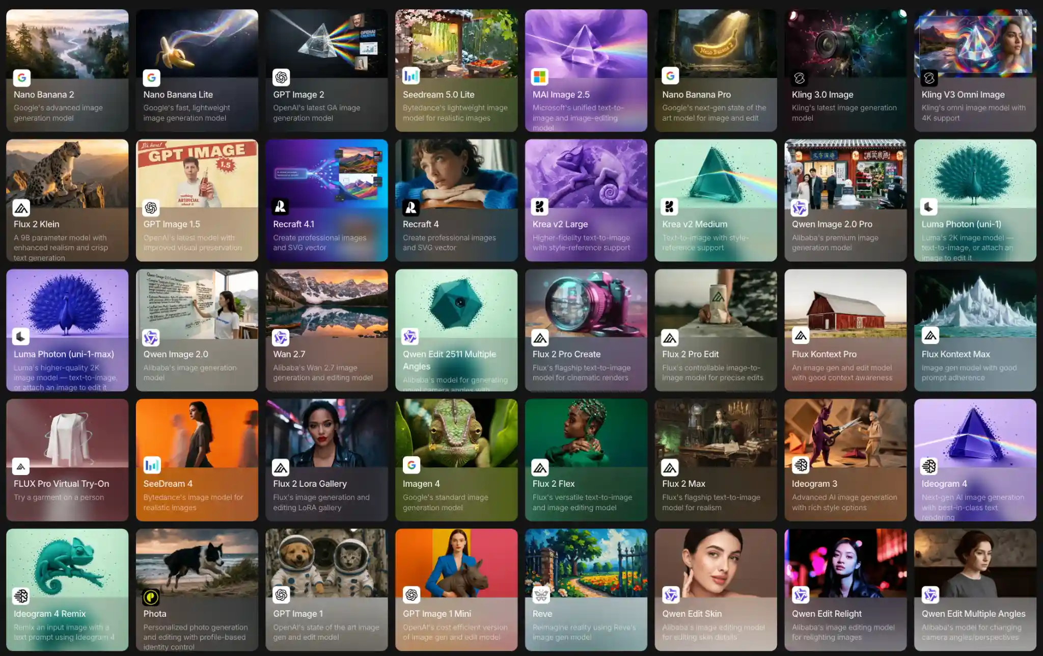Click the Ideogram icon on Ideogram 4 card
Image resolution: width=1043 pixels, height=656 pixels.
(x=929, y=466)
